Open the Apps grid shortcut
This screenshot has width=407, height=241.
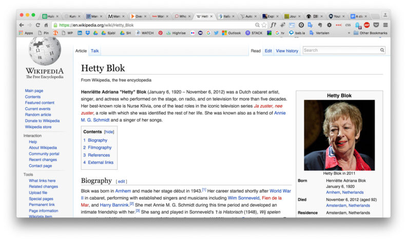pyautogui.click(x=26, y=33)
